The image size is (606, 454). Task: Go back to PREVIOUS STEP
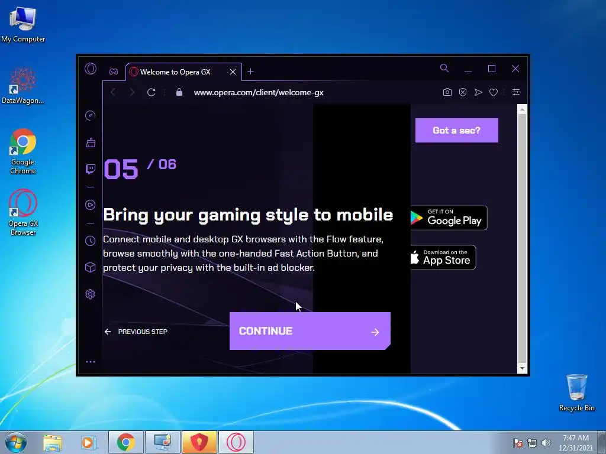(x=136, y=332)
